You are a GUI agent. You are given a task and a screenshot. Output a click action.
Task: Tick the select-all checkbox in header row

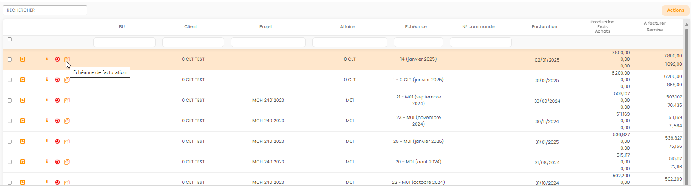click(10, 39)
